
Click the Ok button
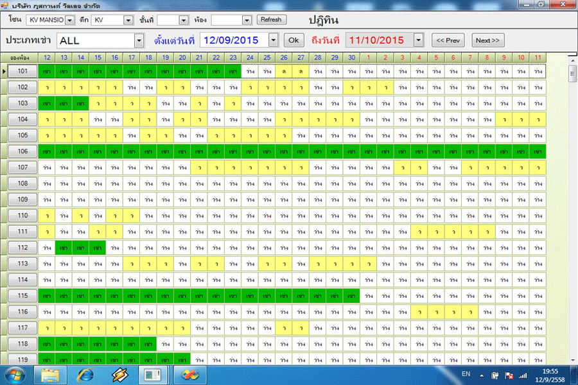[293, 40]
